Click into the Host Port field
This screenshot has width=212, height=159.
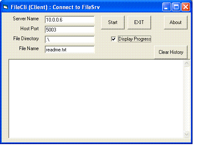click(x=70, y=30)
